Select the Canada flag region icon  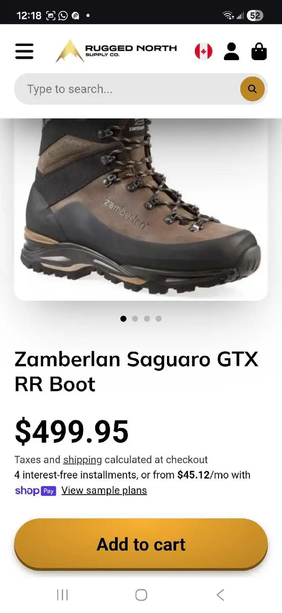204,51
